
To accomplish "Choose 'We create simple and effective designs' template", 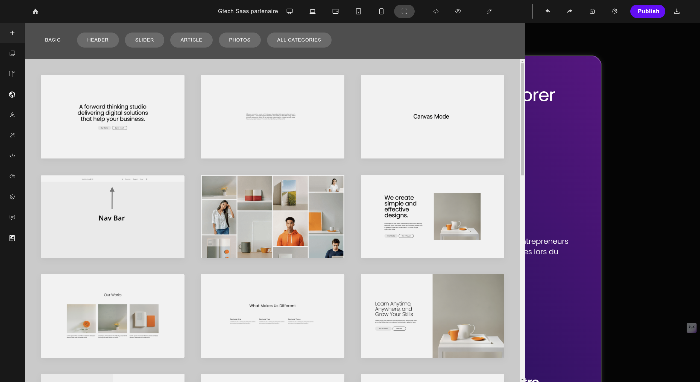I will (432, 216).
